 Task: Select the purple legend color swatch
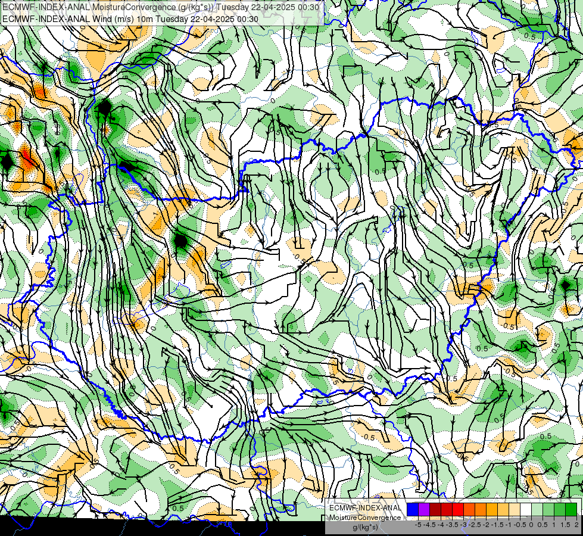424,509
